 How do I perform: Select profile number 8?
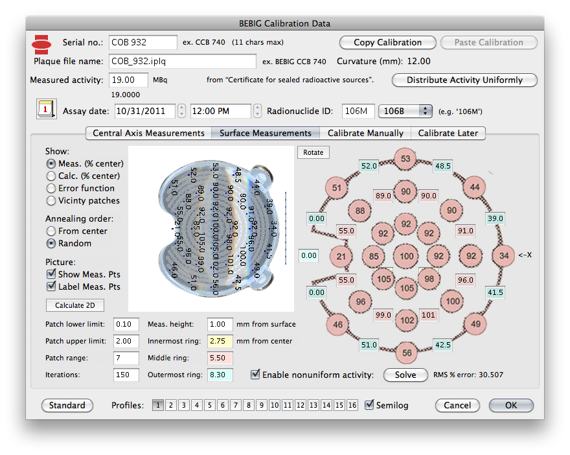point(249,405)
